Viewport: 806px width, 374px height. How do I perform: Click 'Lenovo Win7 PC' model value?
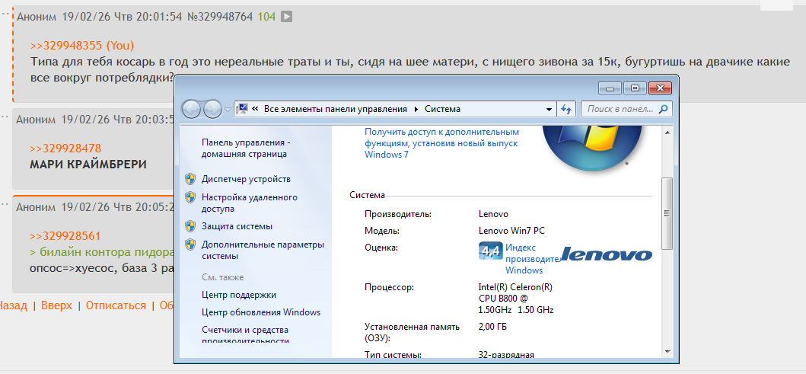pos(511,231)
